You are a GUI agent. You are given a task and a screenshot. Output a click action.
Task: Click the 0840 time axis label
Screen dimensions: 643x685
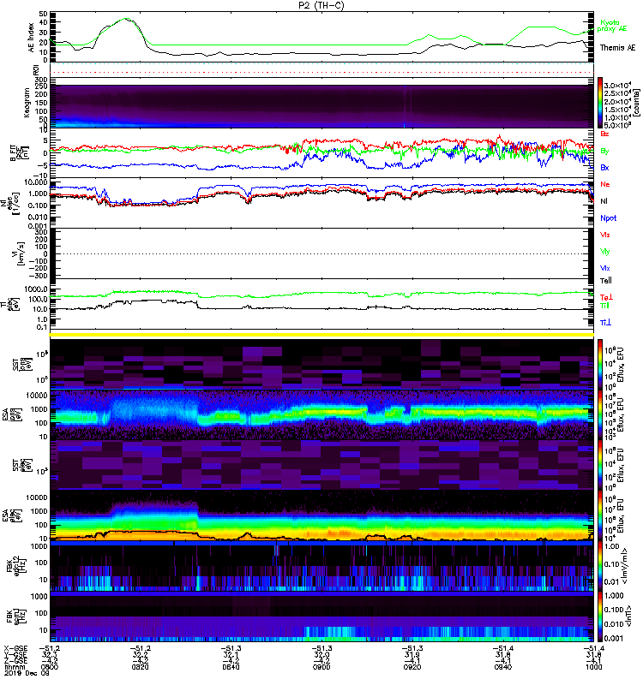coord(231,667)
